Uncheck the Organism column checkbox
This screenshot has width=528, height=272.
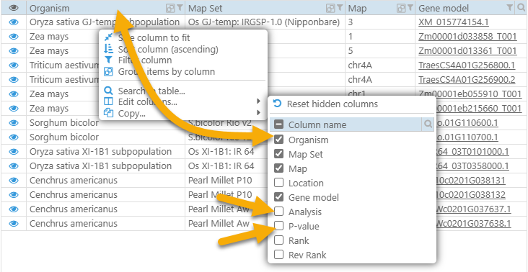279,140
